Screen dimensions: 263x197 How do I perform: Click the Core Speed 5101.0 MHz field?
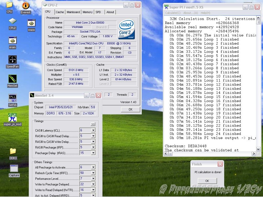click(x=76, y=70)
